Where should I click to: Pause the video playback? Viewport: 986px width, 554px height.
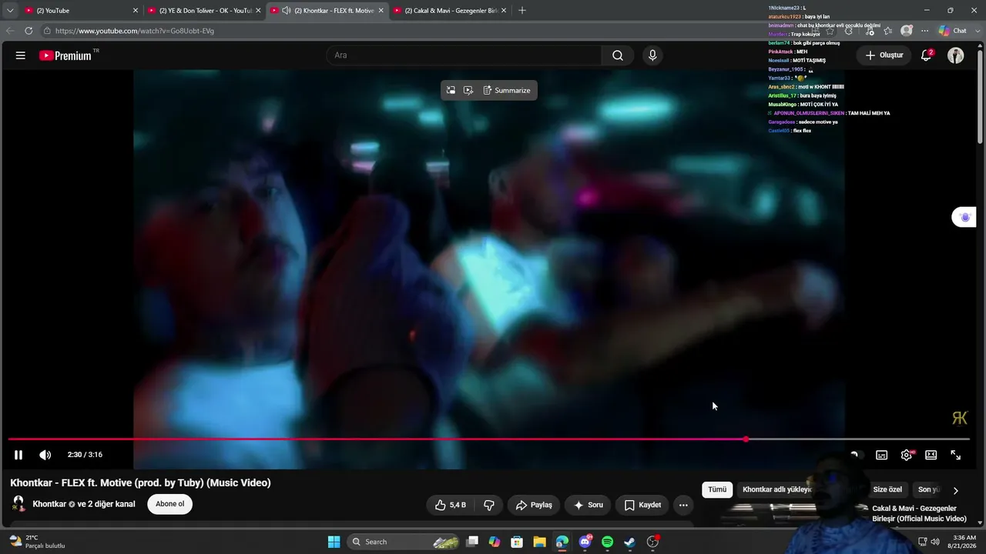point(18,455)
